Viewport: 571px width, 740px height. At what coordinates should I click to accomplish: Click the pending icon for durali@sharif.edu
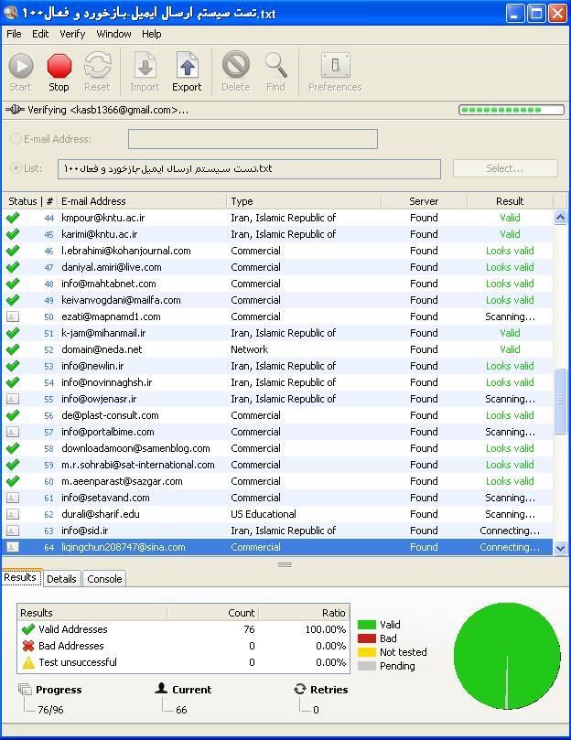point(13,514)
